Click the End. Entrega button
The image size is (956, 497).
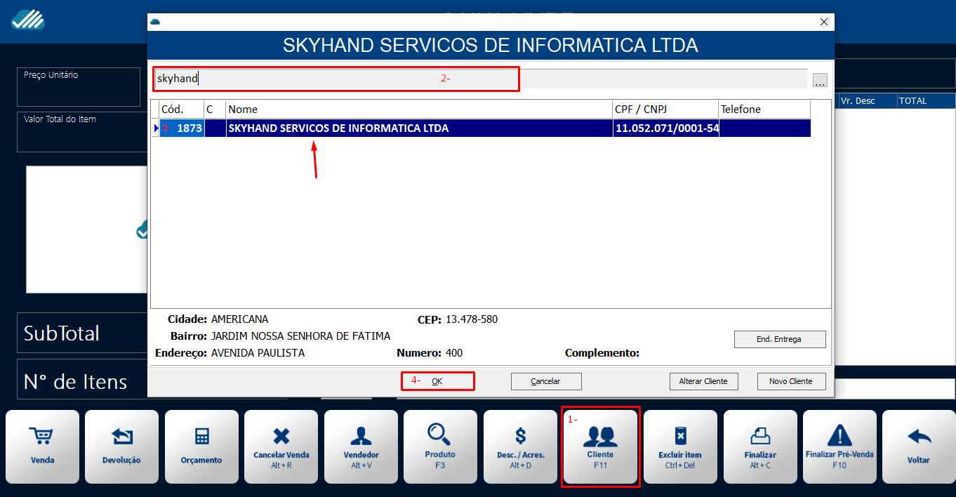pyautogui.click(x=779, y=339)
